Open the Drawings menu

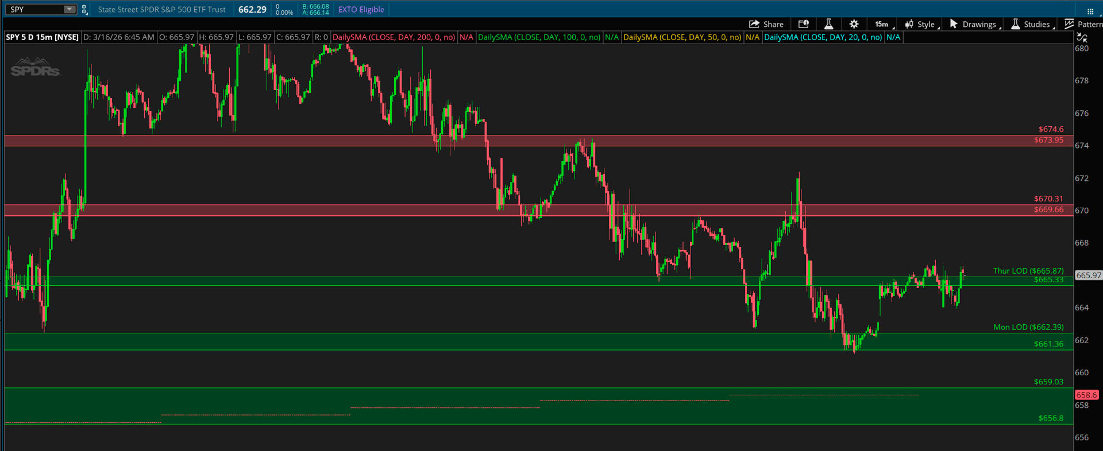pos(979,24)
